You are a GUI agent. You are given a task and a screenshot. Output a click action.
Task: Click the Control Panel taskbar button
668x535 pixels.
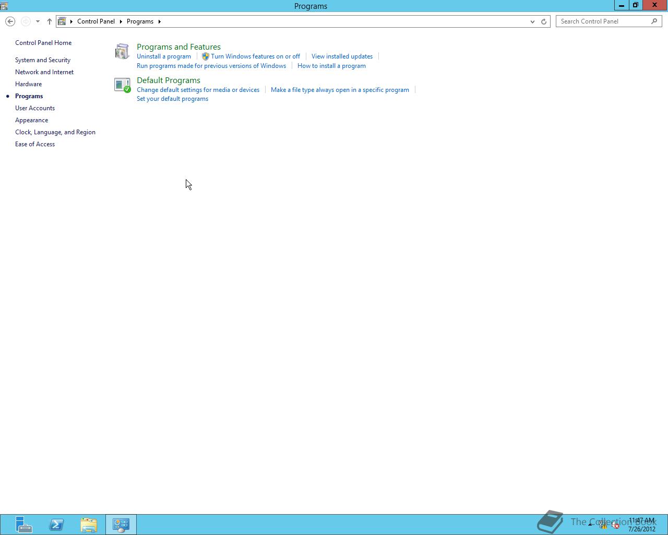pos(121,525)
